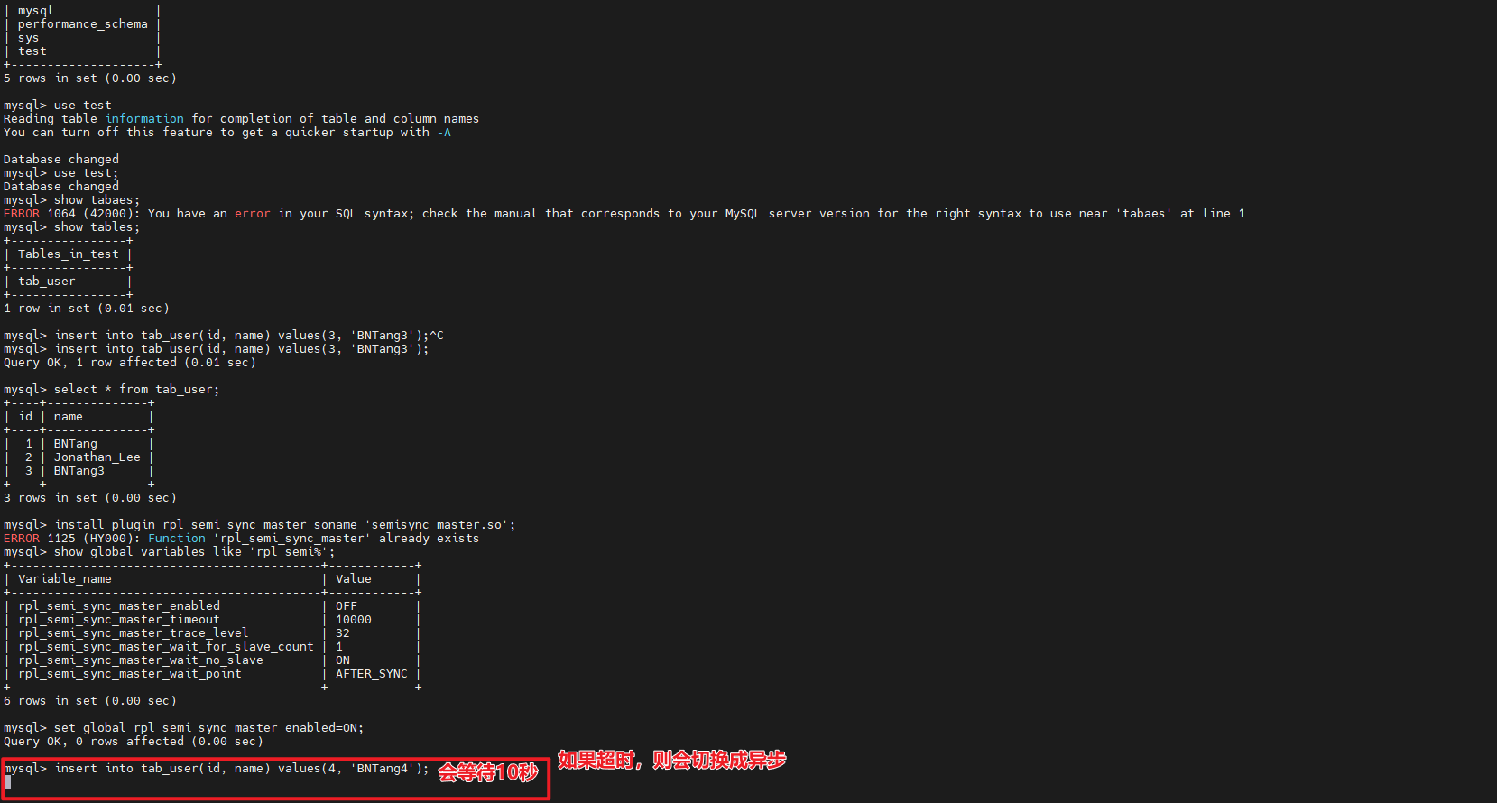Click the 'use test;' command line
This screenshot has height=803, width=1497.
coord(60,173)
